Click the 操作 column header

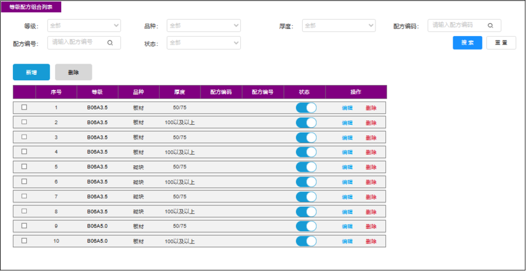356,92
